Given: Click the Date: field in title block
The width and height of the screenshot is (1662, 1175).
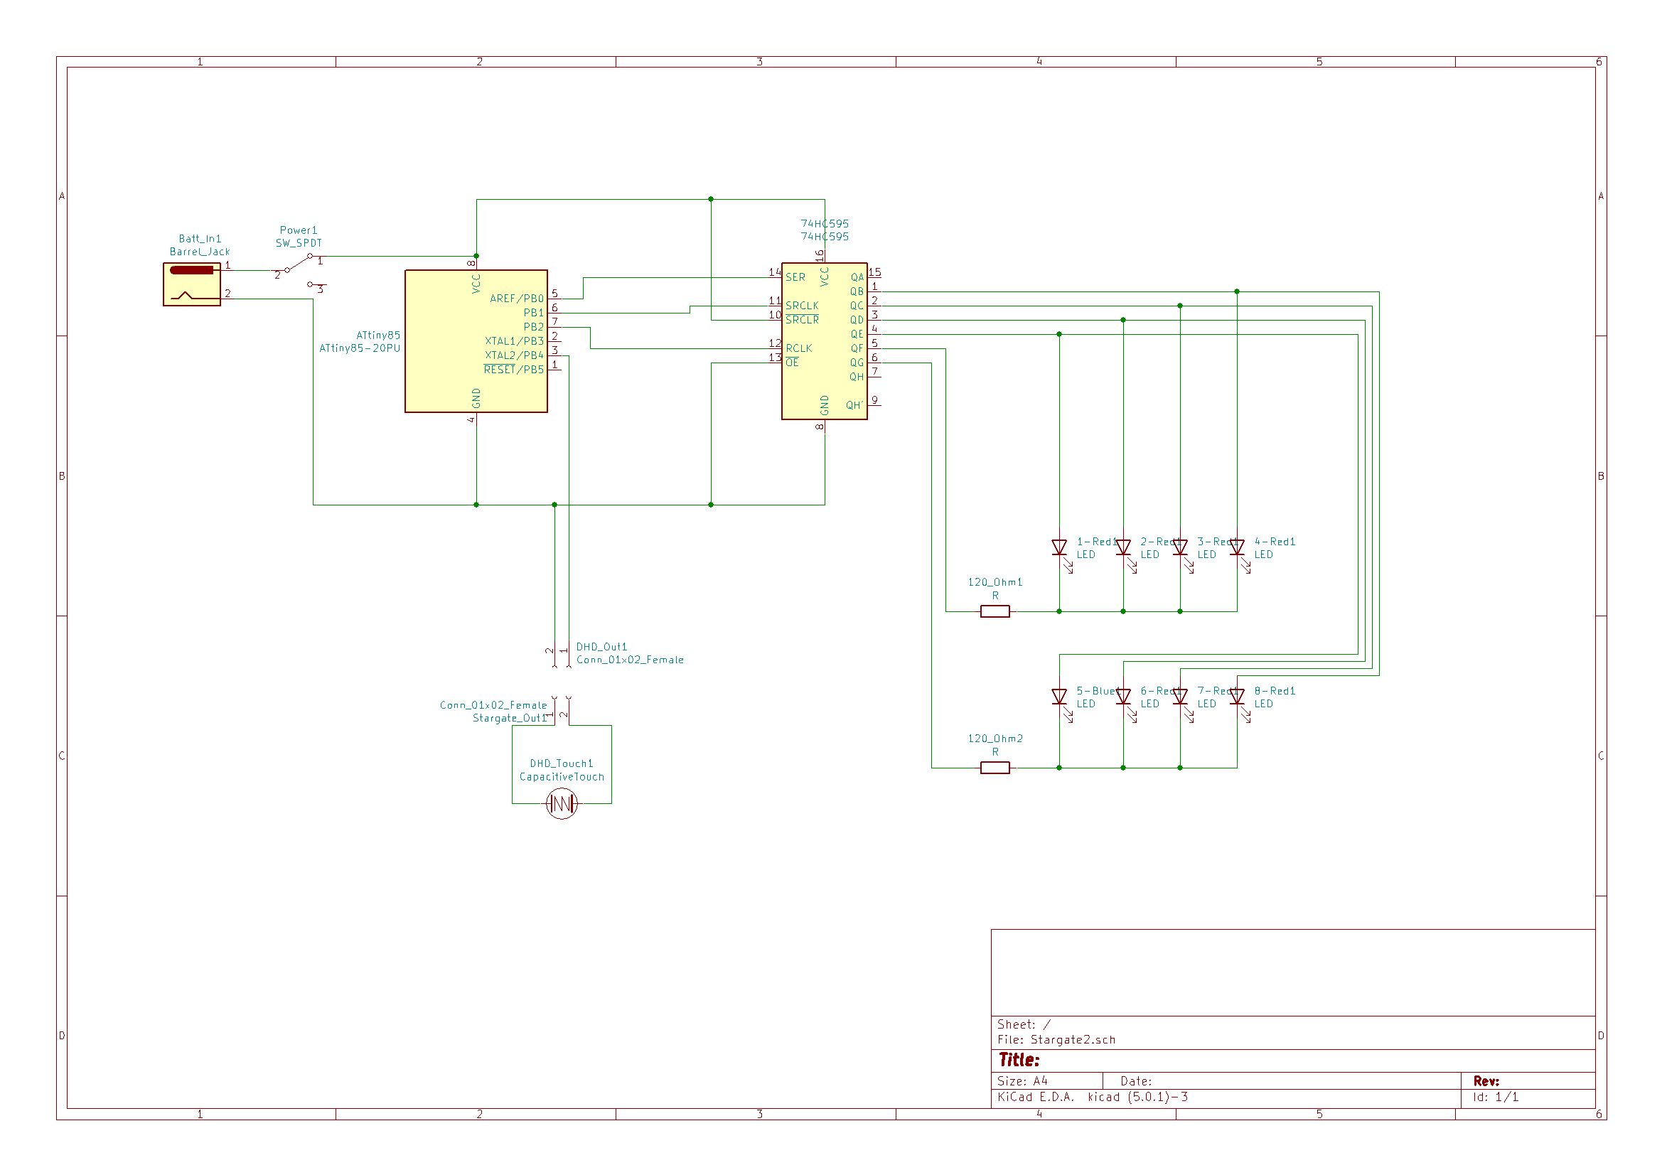Looking at the screenshot, I should coord(1136,1081).
